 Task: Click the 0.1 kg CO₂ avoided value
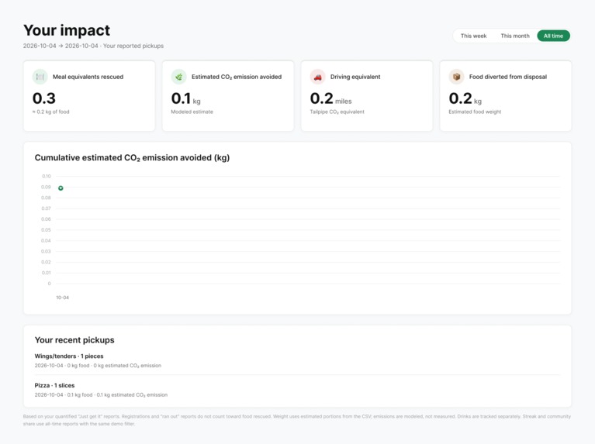click(185, 98)
